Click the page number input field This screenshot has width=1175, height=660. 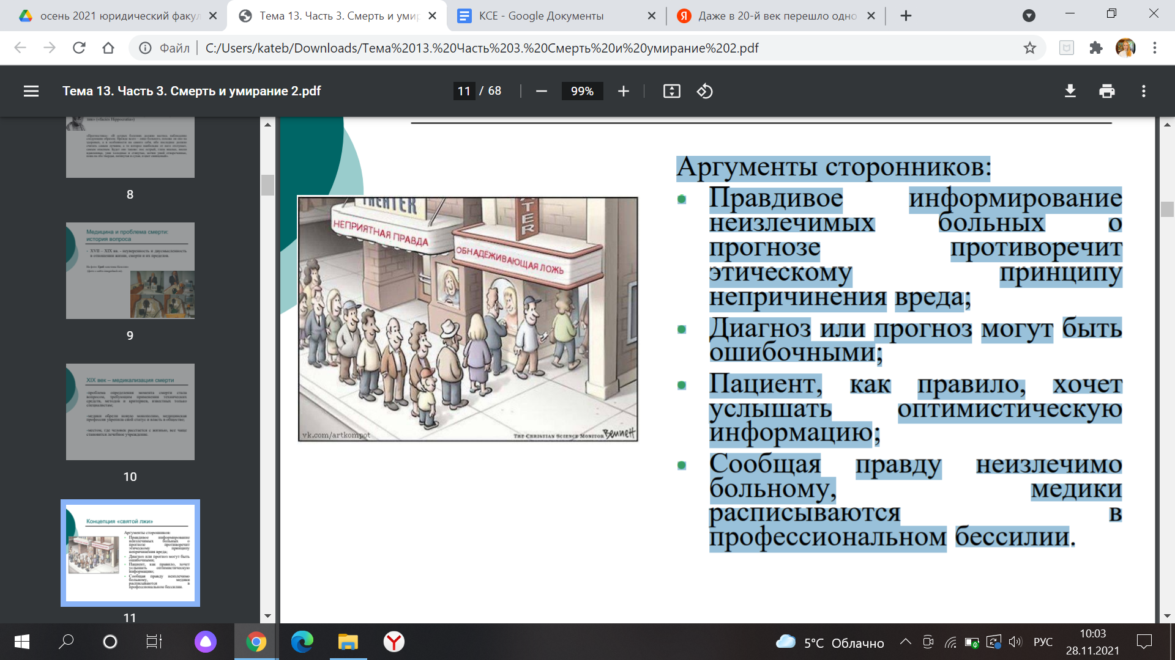click(464, 91)
